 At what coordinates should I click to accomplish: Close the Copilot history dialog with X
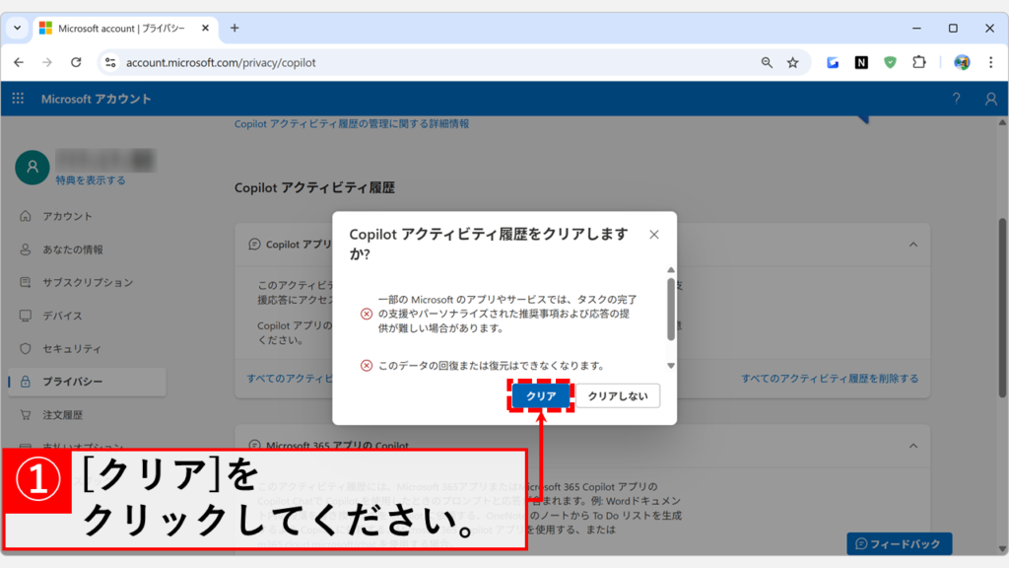[654, 235]
